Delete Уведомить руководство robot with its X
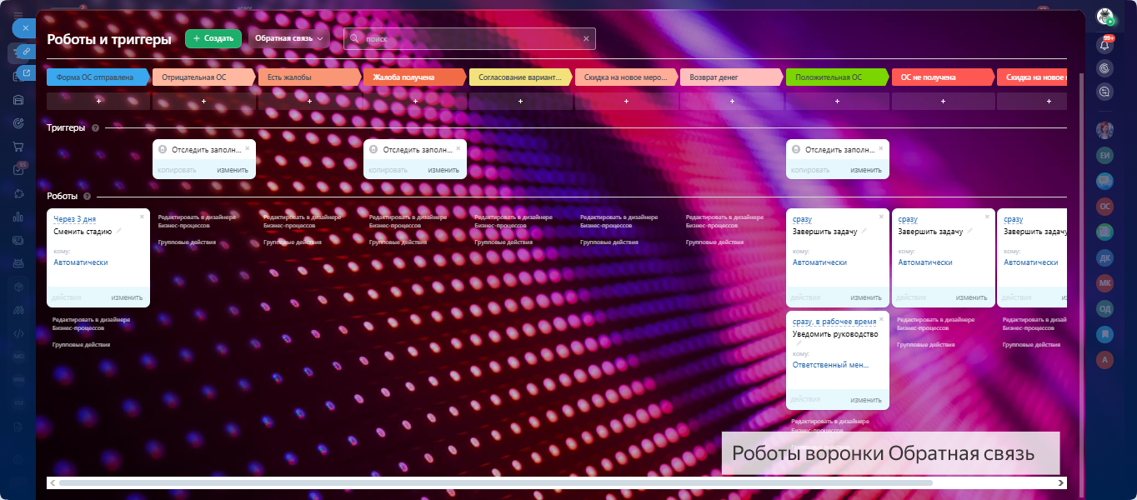The height and width of the screenshot is (500, 1137). (881, 318)
